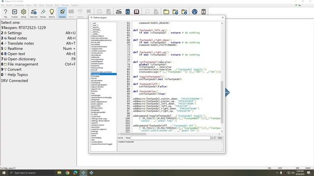Click the Translate toolbar icon

click(43, 13)
